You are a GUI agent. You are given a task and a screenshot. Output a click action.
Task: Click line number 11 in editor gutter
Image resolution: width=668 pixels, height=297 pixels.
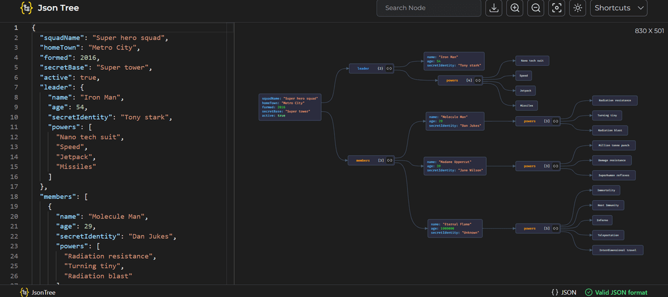[15, 127]
